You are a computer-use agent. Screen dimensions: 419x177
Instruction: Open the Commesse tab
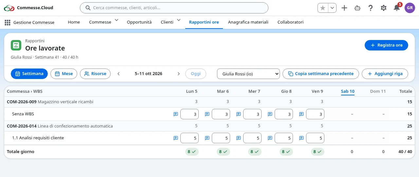point(100,22)
